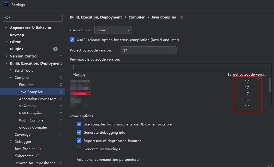Click the Plugins update count badge
The width and height of the screenshot is (274, 167).
(x=55, y=49)
